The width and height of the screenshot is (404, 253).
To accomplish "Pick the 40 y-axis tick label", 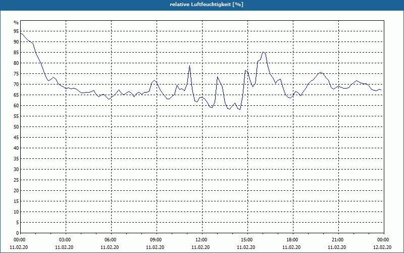I will pyautogui.click(x=16, y=148).
